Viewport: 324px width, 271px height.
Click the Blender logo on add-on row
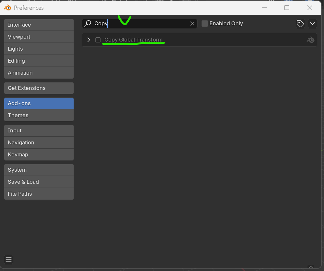click(x=310, y=40)
